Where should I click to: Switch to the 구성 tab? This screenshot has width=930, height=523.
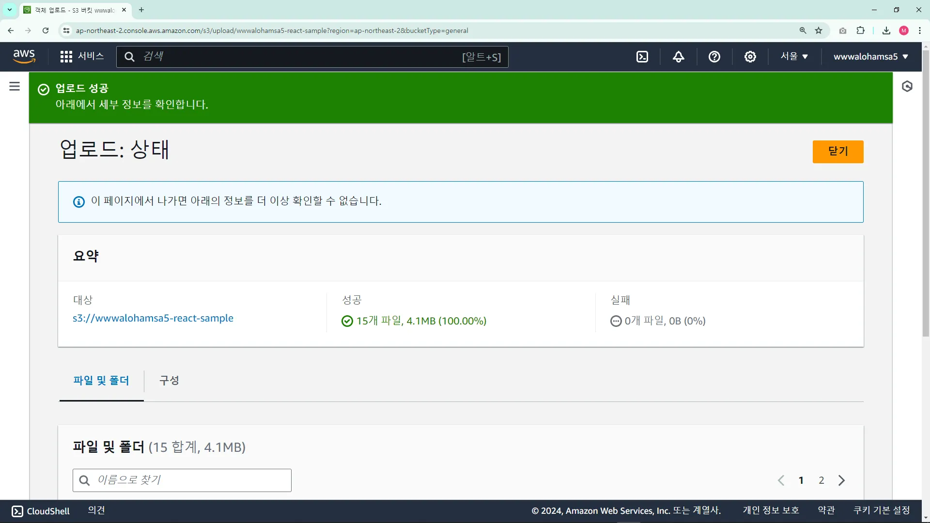coord(169,381)
